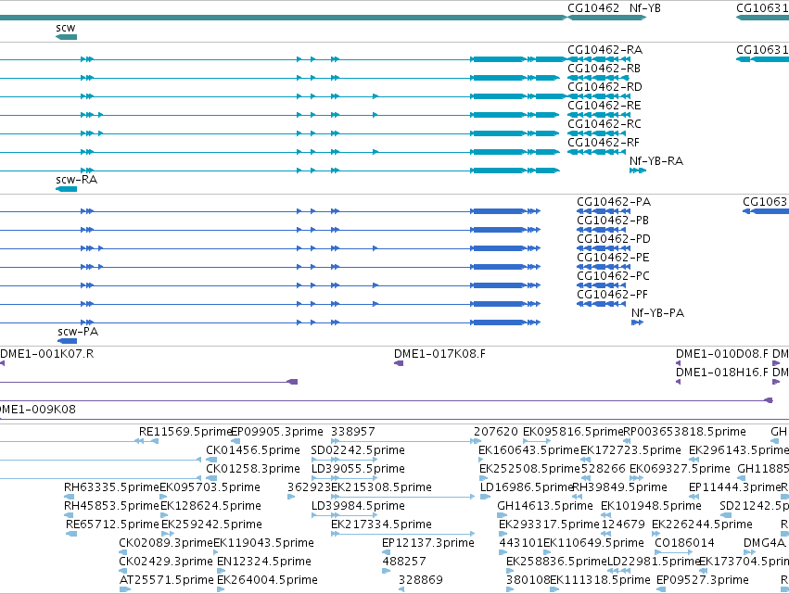This screenshot has width=789, height=594.
Task: Click the CG10462 gene label
Action: click(592, 8)
